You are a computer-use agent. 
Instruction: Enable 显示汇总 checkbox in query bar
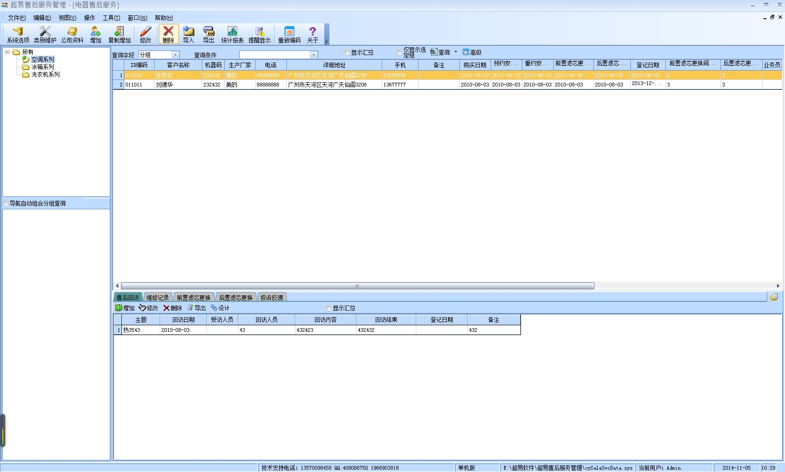tap(347, 53)
